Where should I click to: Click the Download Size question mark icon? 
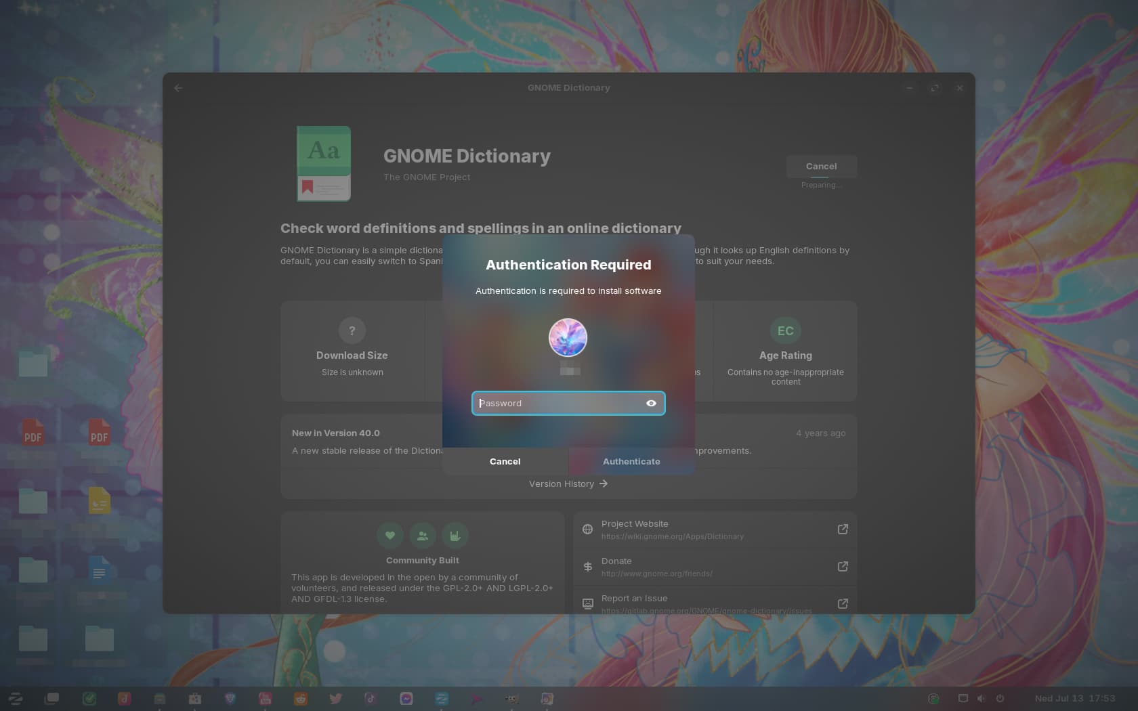[x=352, y=330]
